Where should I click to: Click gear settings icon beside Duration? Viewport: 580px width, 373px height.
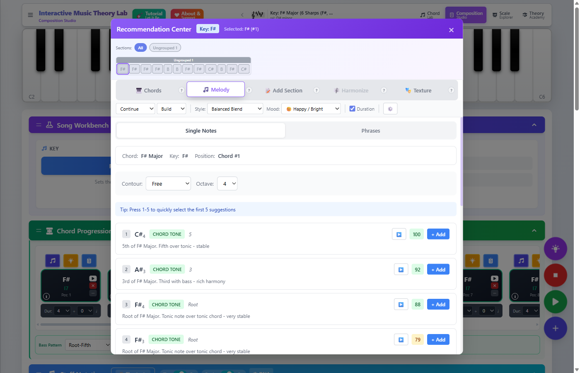(390, 109)
